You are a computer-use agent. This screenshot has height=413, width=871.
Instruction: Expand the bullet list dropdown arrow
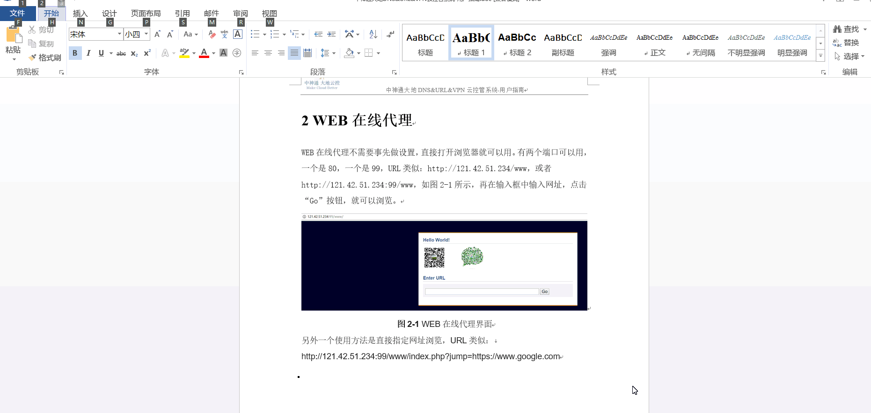(x=264, y=35)
